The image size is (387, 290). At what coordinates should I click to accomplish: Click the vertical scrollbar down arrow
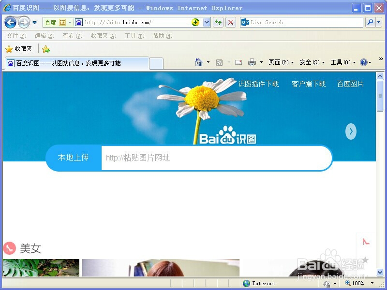[380, 272]
